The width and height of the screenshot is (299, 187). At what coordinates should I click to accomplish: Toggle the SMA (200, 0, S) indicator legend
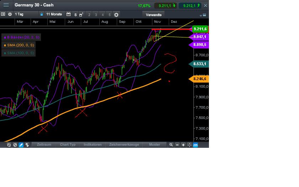[19, 45]
